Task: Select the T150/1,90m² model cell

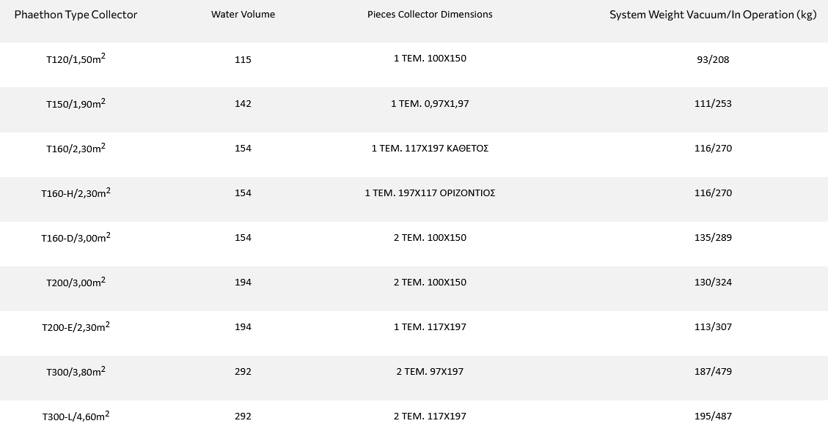Action: [x=76, y=104]
